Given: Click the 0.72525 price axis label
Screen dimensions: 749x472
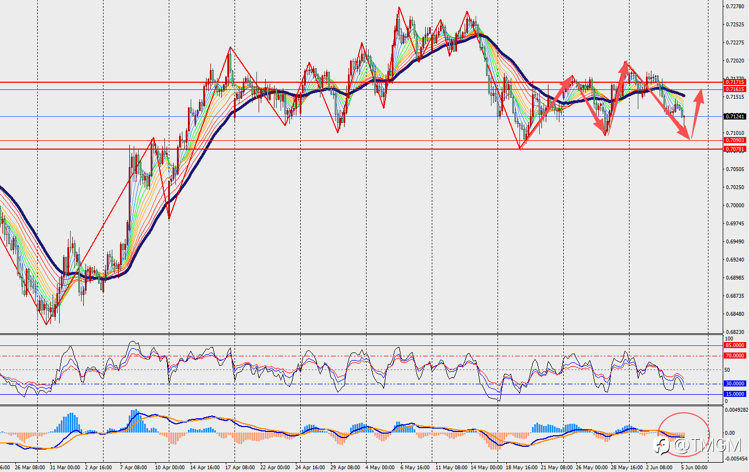Looking at the screenshot, I should pyautogui.click(x=734, y=25).
